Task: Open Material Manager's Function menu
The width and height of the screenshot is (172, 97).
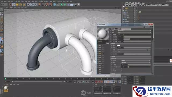Action: 14,84
